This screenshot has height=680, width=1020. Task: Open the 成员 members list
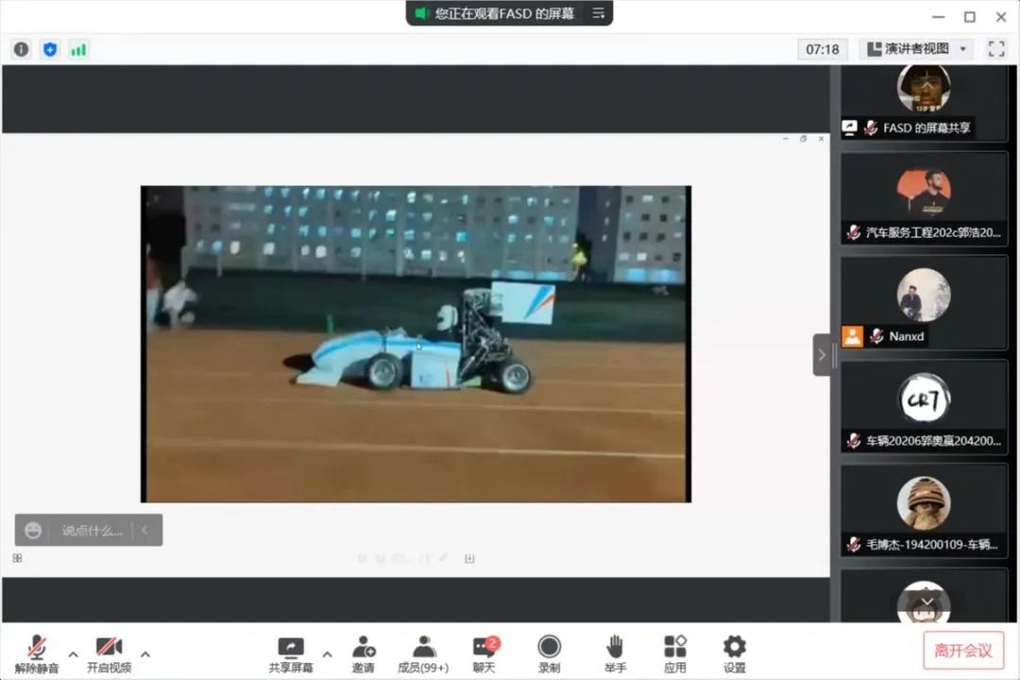pyautogui.click(x=423, y=654)
